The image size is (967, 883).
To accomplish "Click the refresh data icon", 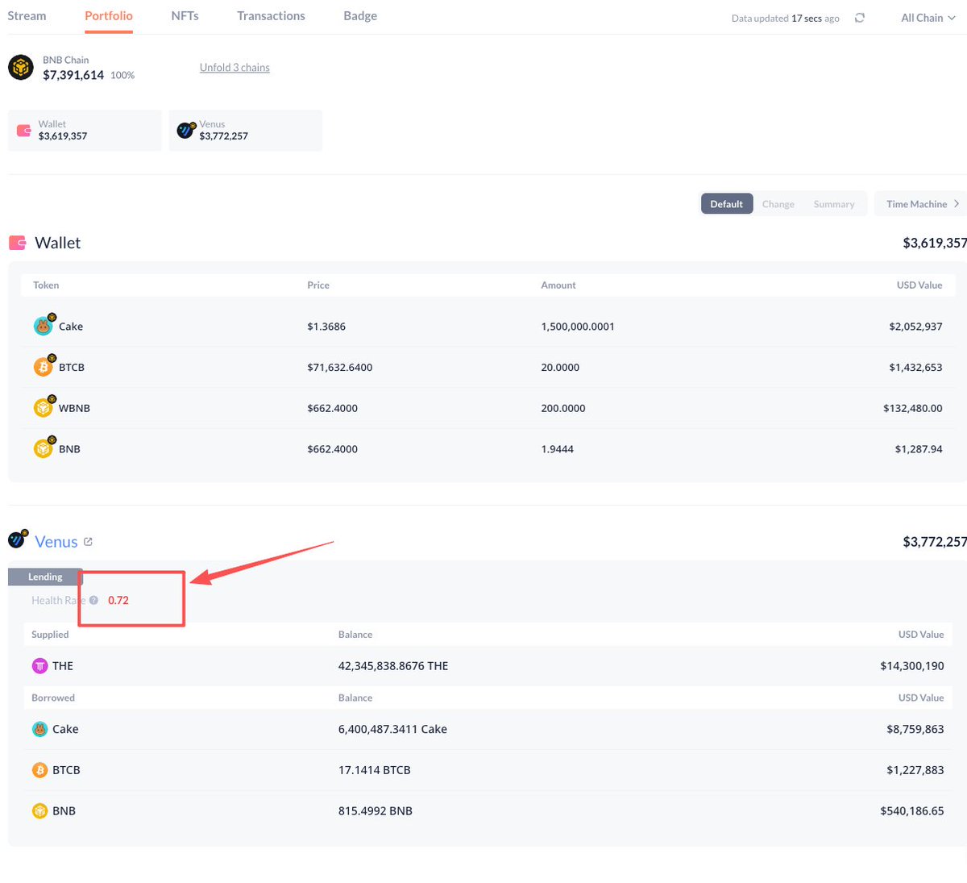I will tap(860, 18).
